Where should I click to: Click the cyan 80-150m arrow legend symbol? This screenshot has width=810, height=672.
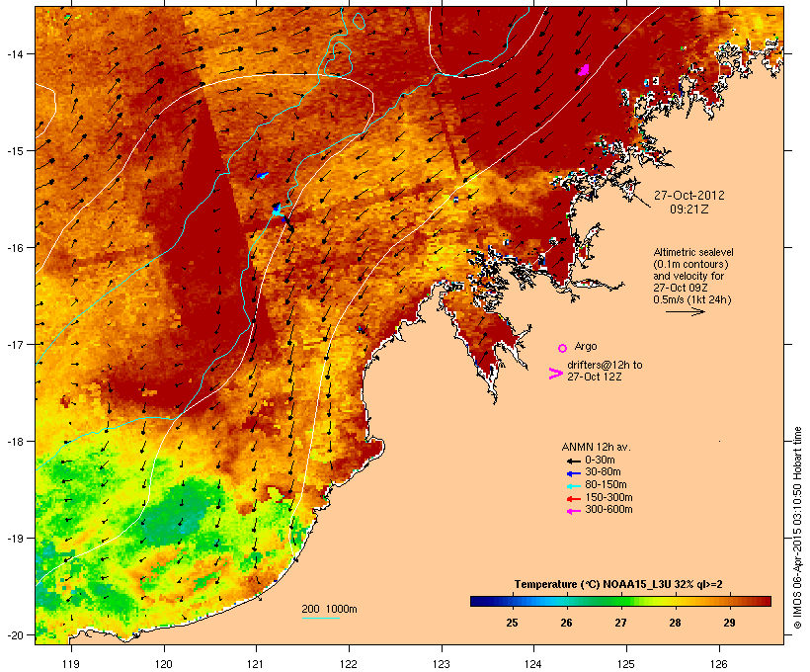coord(573,486)
